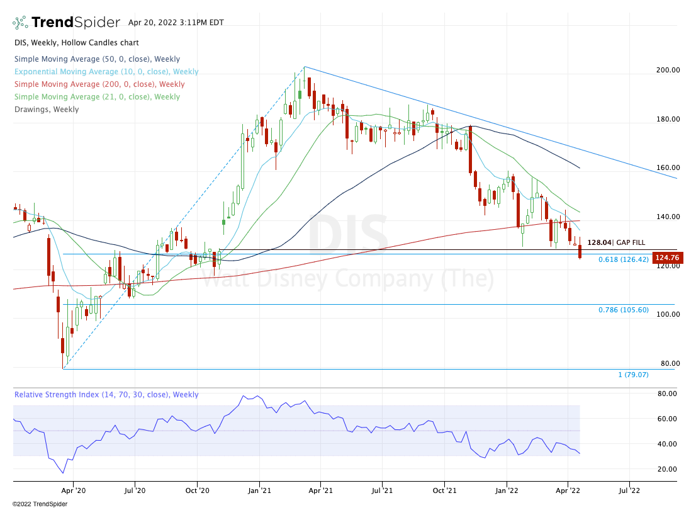
Task: Click the '128.04| GAP FILL' annotation
Action: pyautogui.click(x=616, y=242)
